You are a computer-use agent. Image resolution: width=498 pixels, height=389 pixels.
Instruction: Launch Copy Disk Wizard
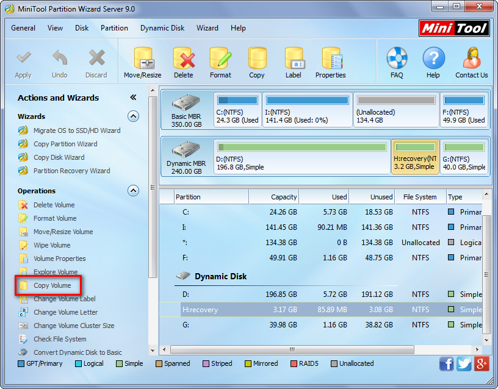coord(59,157)
